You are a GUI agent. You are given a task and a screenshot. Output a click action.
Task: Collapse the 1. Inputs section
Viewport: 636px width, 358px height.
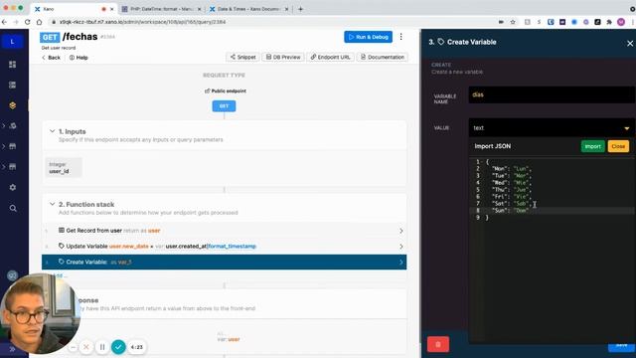(52, 131)
